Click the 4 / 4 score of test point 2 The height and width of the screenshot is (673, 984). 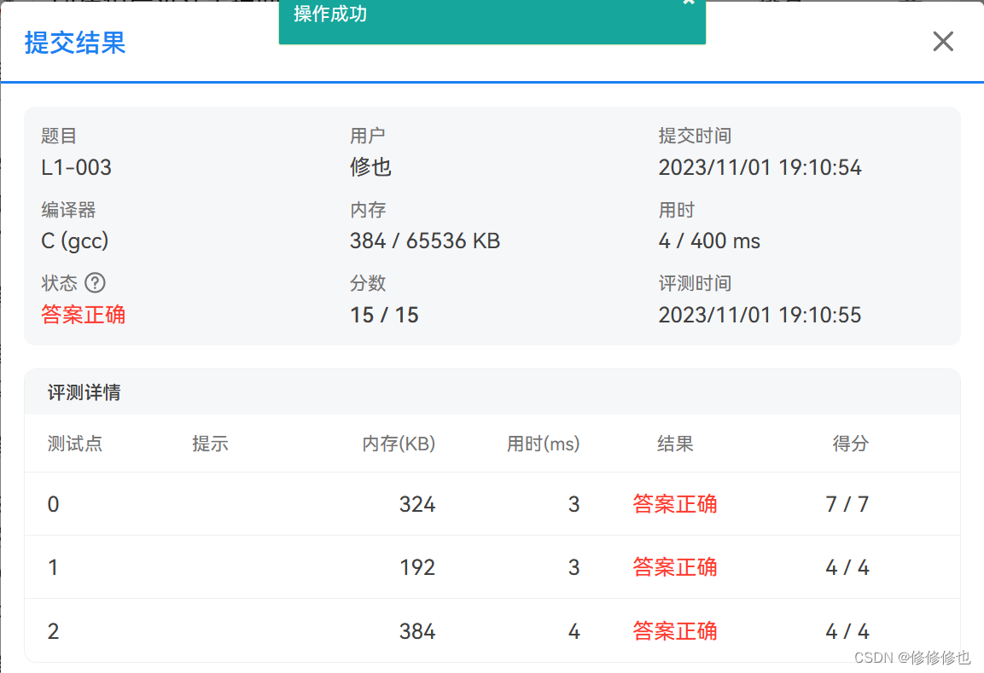847,631
